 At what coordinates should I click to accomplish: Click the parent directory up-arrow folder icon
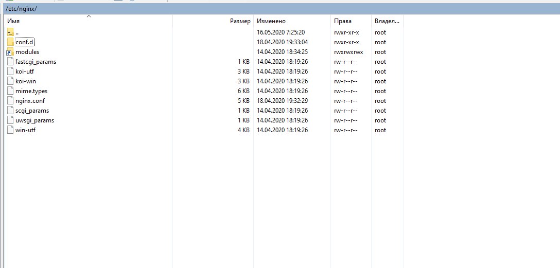10,32
